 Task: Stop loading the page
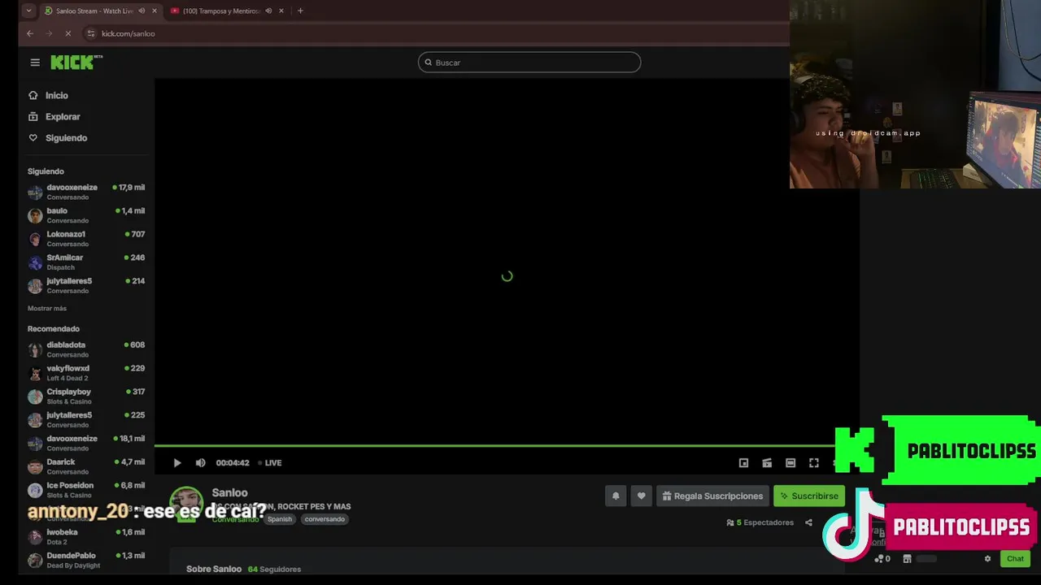(x=68, y=34)
